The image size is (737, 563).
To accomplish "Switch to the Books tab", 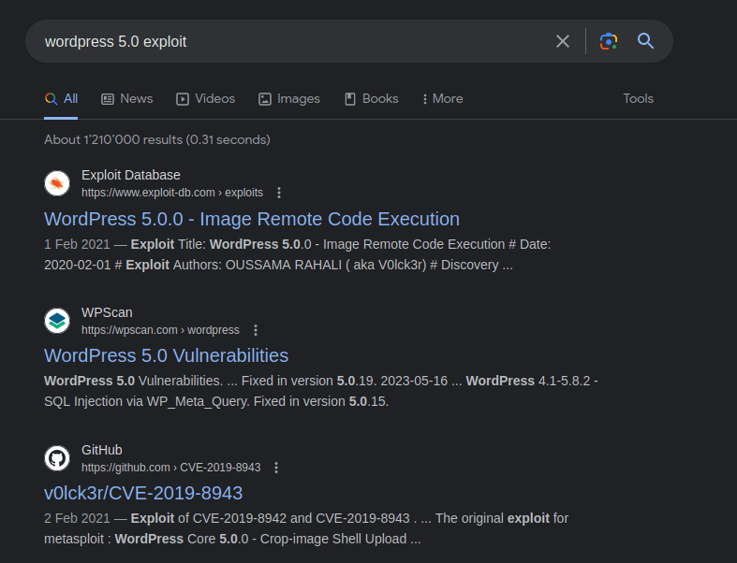I will (x=372, y=98).
